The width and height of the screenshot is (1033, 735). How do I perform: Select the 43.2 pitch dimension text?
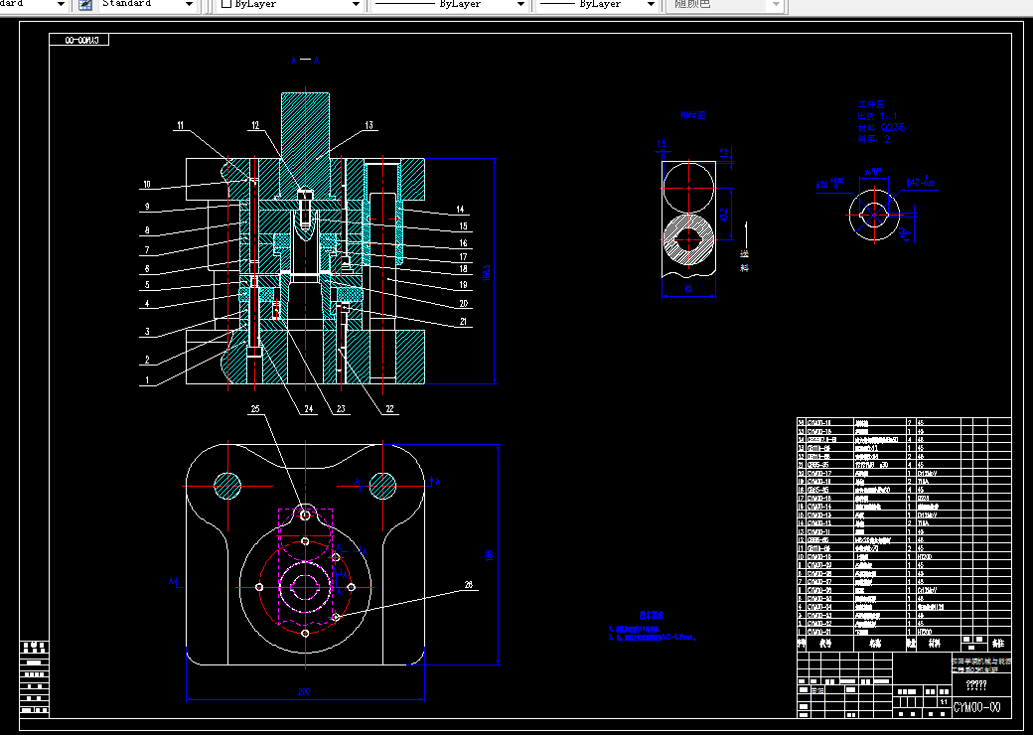click(x=723, y=215)
